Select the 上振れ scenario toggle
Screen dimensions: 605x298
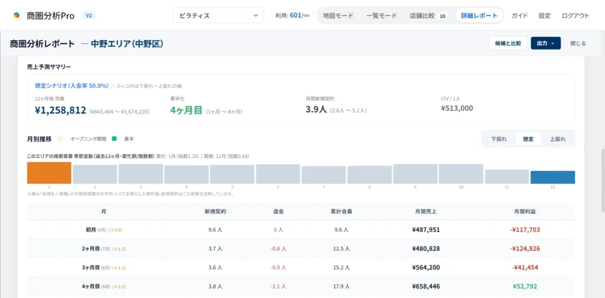pos(558,139)
